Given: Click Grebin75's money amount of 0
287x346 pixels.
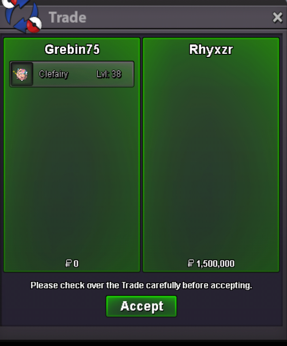Looking at the screenshot, I should click(x=76, y=264).
